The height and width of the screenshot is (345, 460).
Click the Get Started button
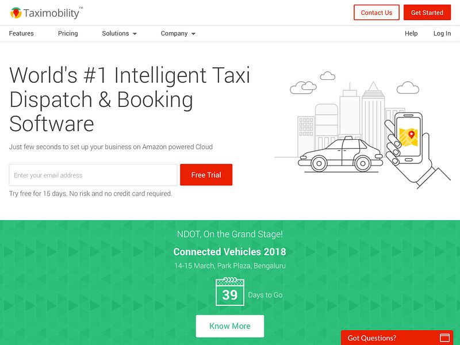click(427, 13)
